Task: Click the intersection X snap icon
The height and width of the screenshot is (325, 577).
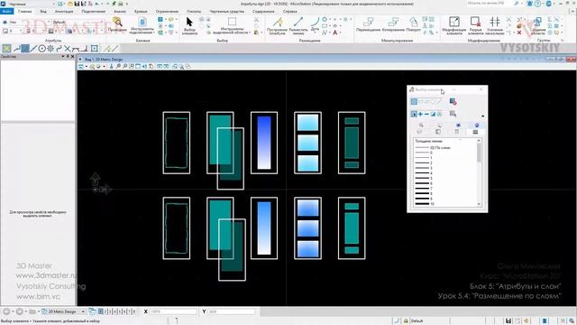Action: point(68,48)
